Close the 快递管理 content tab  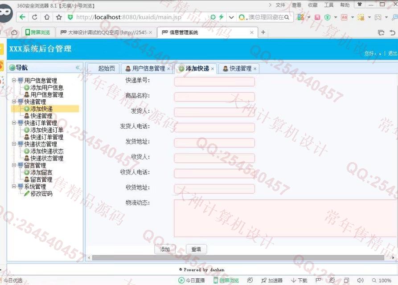click(255, 69)
